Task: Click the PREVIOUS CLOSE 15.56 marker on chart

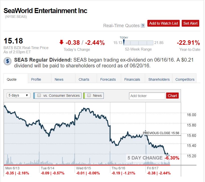Action: tap(161, 133)
